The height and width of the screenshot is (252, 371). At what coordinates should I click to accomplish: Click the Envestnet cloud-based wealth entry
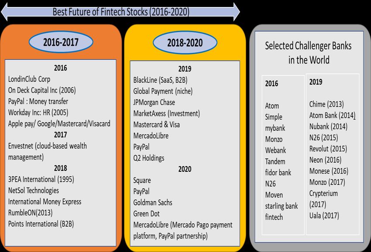click(x=47, y=146)
